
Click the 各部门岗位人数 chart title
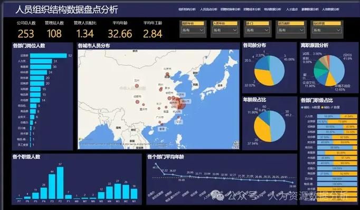click(29, 46)
